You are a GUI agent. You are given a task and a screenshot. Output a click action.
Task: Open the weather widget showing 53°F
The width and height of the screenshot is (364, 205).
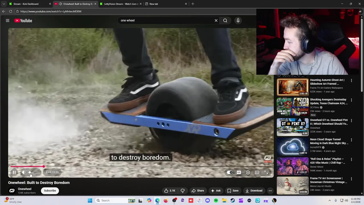tap(13, 200)
